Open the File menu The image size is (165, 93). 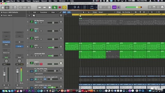18,1
